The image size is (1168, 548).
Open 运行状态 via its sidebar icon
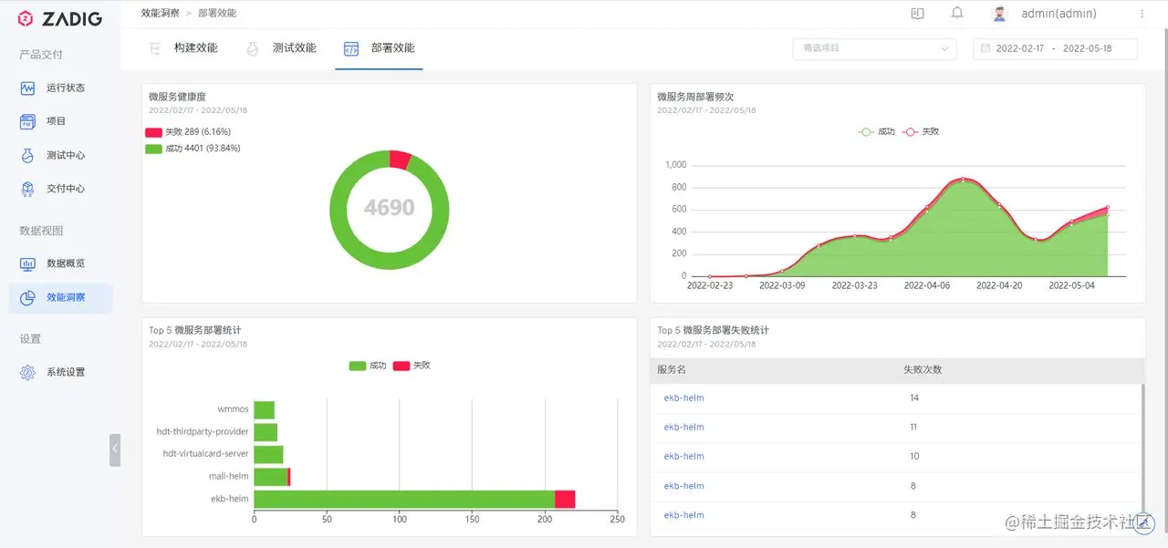click(x=27, y=88)
